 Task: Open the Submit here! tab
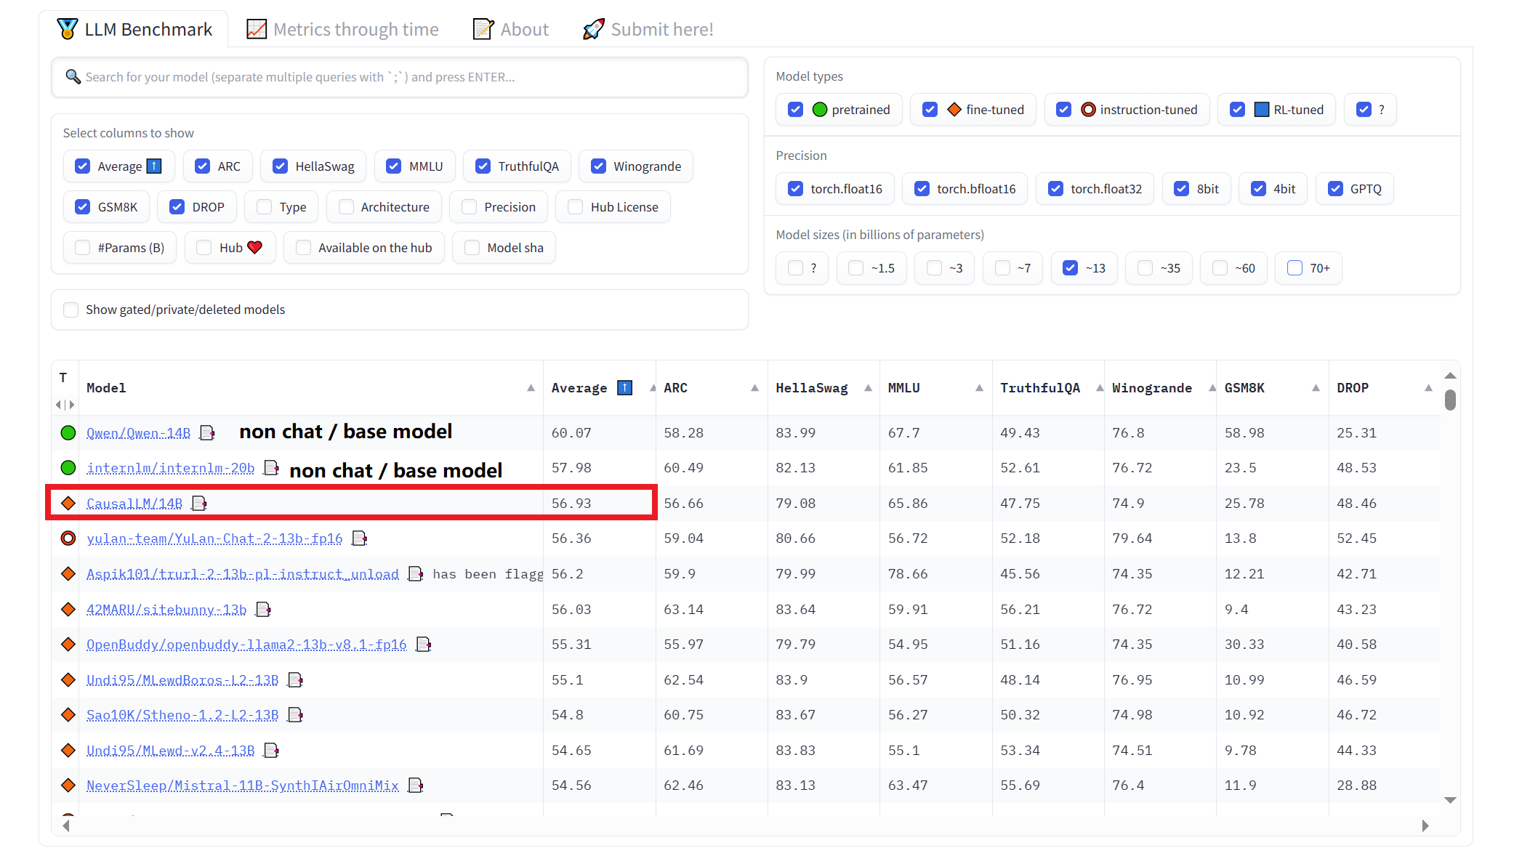point(648,29)
